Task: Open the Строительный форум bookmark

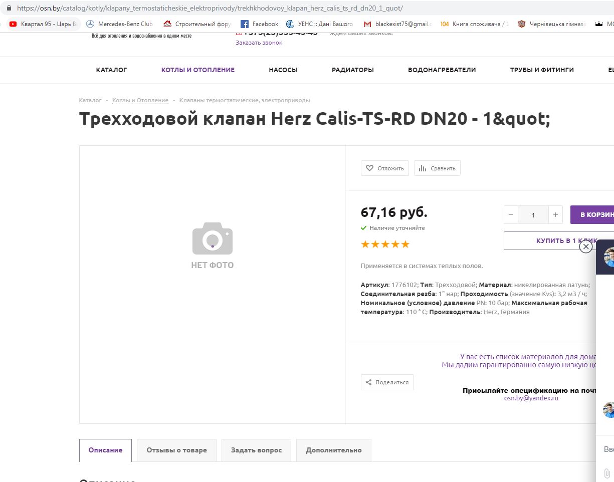Action: coord(197,24)
